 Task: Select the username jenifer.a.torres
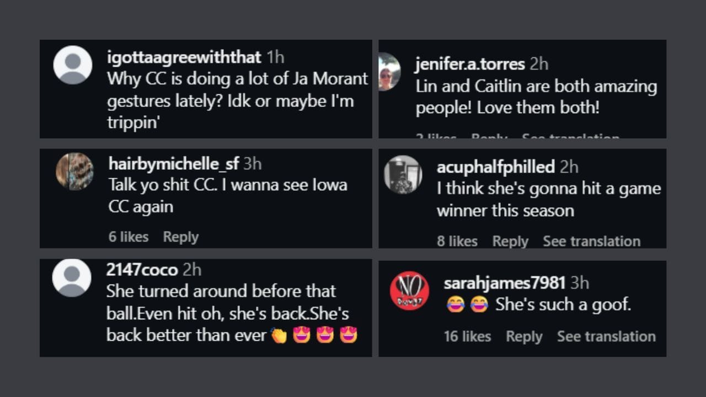click(468, 64)
